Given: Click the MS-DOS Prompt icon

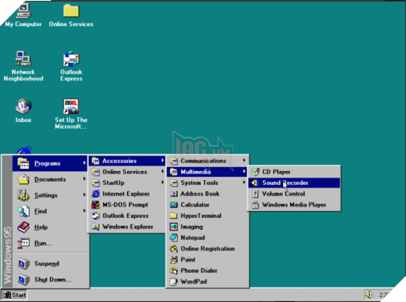Looking at the screenshot, I should pyautogui.click(x=95, y=205).
